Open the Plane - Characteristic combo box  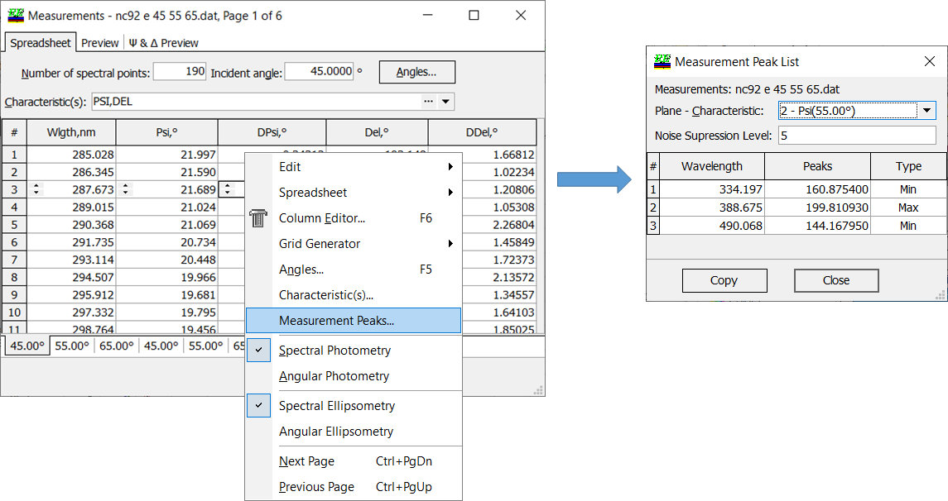[857, 111]
